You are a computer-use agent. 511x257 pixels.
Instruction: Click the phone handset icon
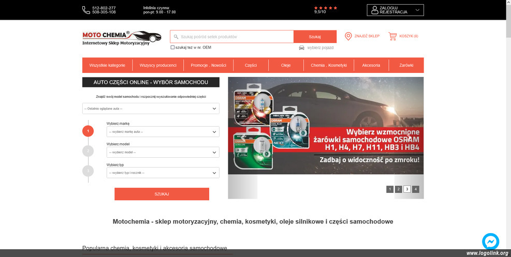pos(86,10)
